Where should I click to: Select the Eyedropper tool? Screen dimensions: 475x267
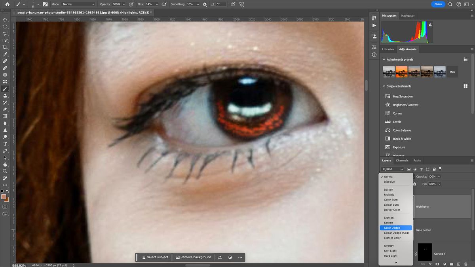[x=5, y=54]
